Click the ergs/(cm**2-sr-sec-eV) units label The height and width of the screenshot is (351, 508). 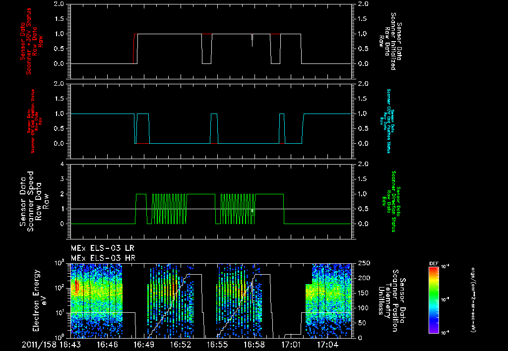click(473, 299)
